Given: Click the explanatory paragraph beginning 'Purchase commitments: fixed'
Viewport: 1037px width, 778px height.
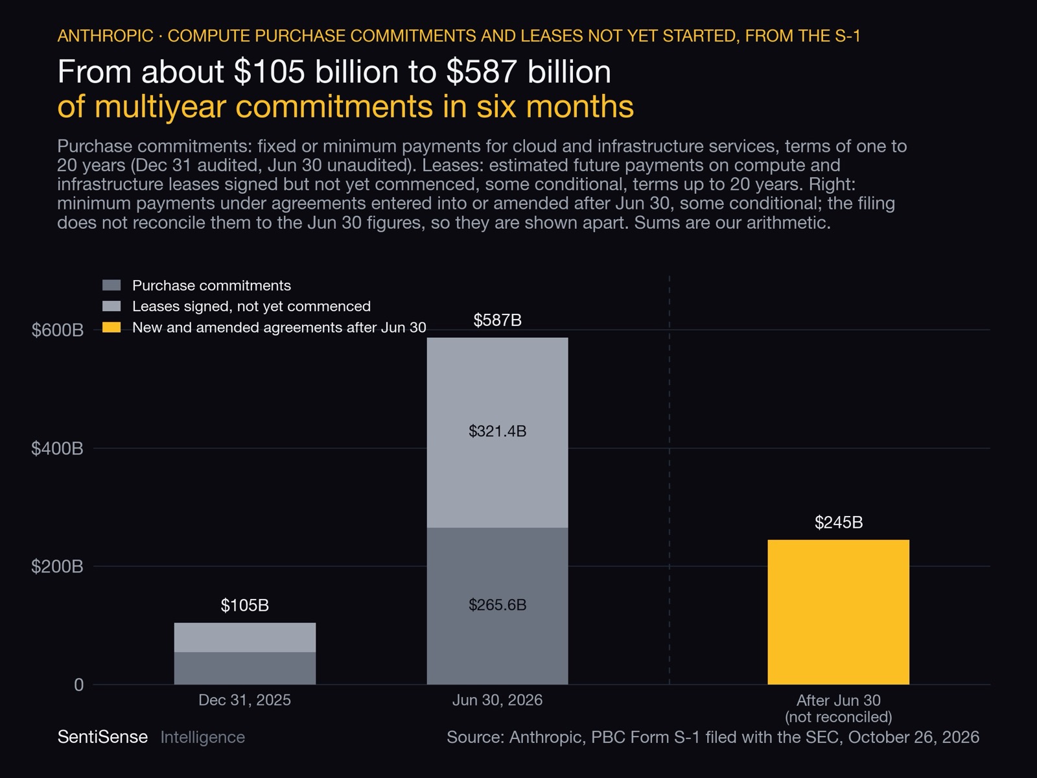Looking at the screenshot, I should (x=482, y=185).
